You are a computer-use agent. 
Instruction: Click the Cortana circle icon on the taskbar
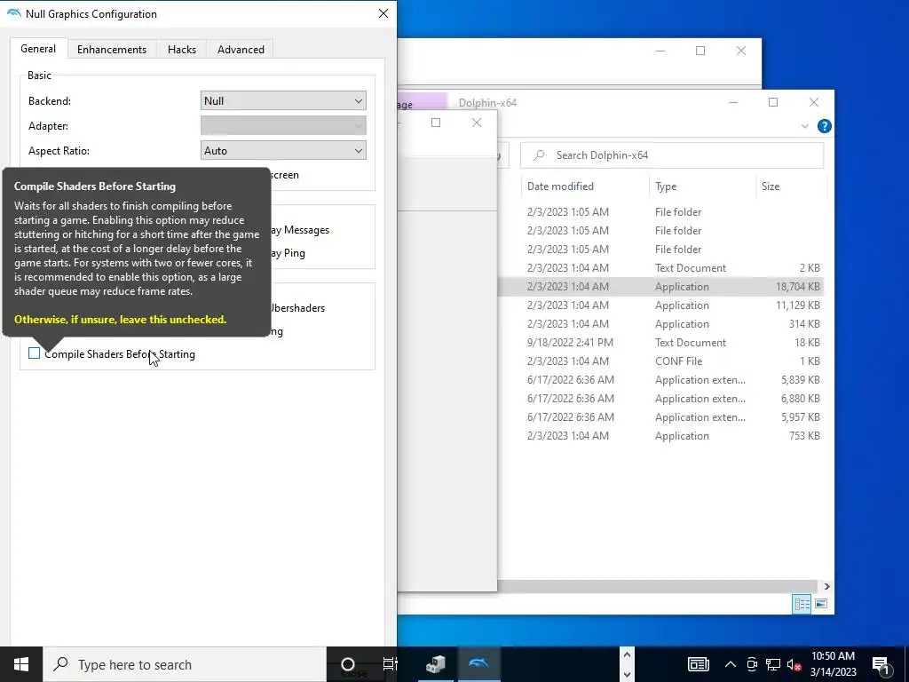tap(348, 664)
